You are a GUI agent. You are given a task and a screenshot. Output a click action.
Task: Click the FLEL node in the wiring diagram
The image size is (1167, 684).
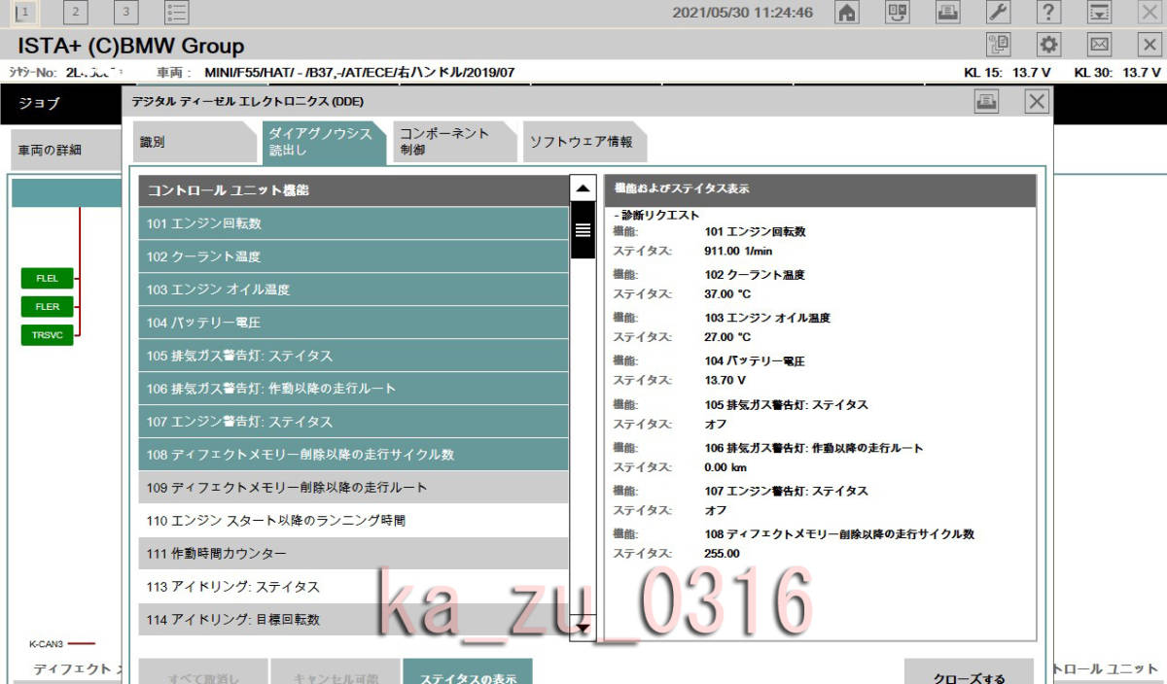[46, 278]
